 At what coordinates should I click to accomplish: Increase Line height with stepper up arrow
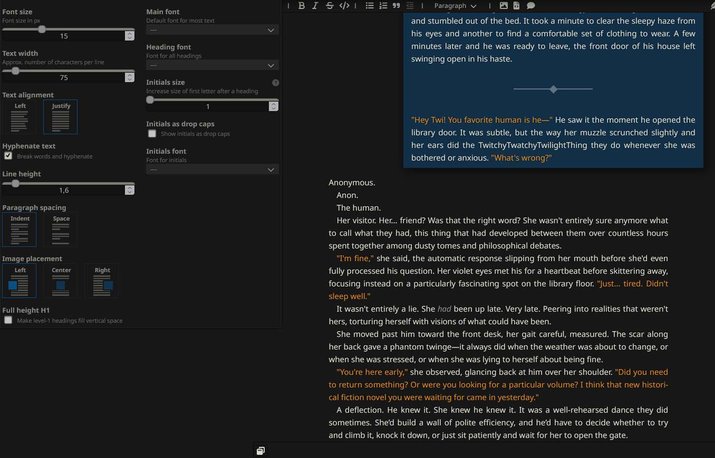point(130,188)
